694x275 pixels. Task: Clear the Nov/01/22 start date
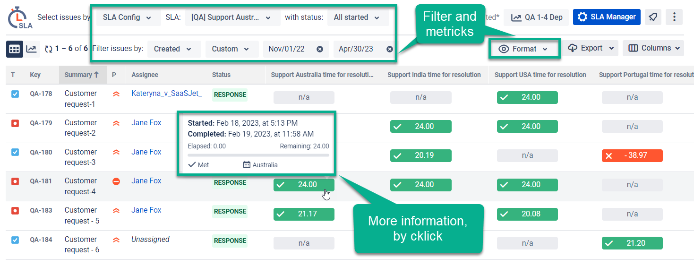(320, 49)
